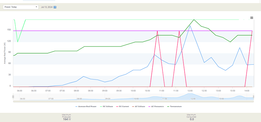Image resolution: width=261 pixels, height=122 pixels.
Task: Toggle the AC Voltage legend series
Action: [138, 107]
